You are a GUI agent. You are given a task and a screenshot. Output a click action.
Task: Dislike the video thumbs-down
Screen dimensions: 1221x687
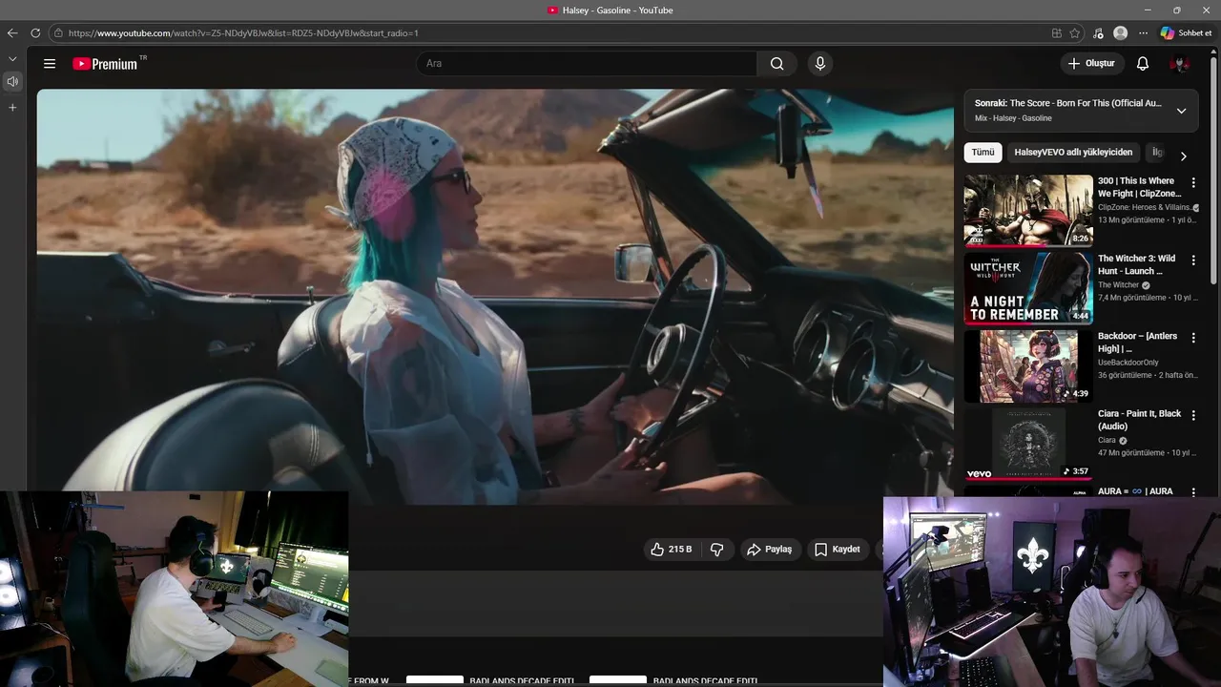[716, 550]
